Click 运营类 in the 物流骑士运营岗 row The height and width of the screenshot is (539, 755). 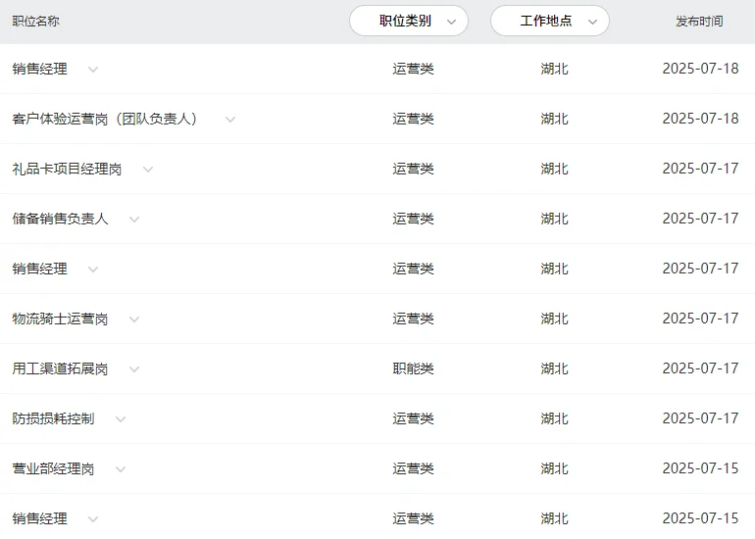413,319
